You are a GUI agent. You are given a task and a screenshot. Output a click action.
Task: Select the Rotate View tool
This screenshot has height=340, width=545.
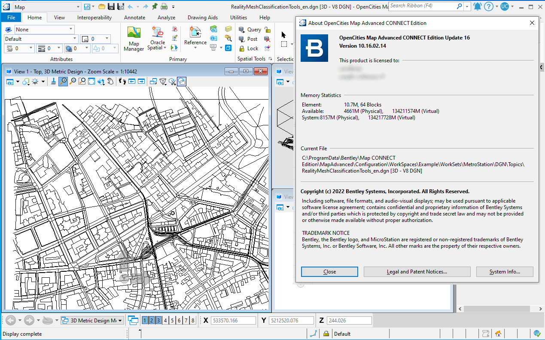coord(101,81)
